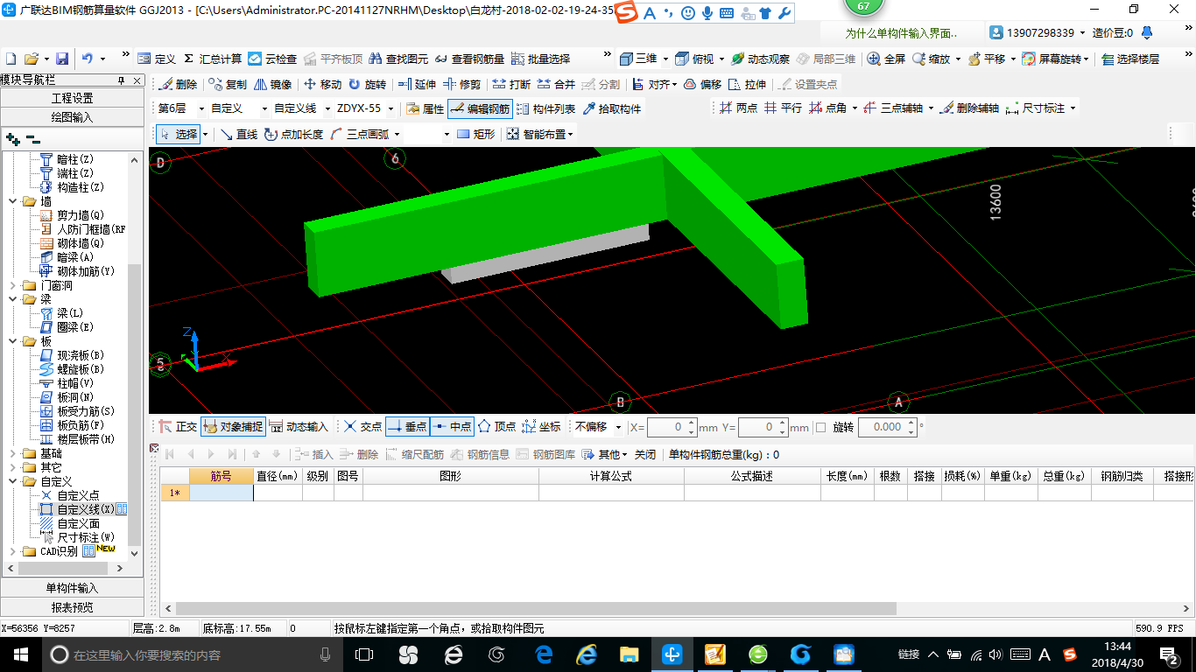Select the 旋转 rotate tool
This screenshot has height=672, width=1196.
(x=367, y=84)
